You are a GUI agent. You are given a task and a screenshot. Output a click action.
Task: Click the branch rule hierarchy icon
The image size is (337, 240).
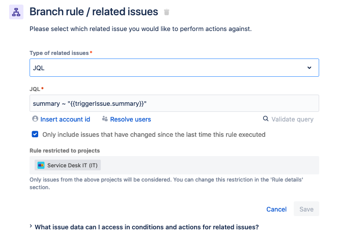(17, 12)
